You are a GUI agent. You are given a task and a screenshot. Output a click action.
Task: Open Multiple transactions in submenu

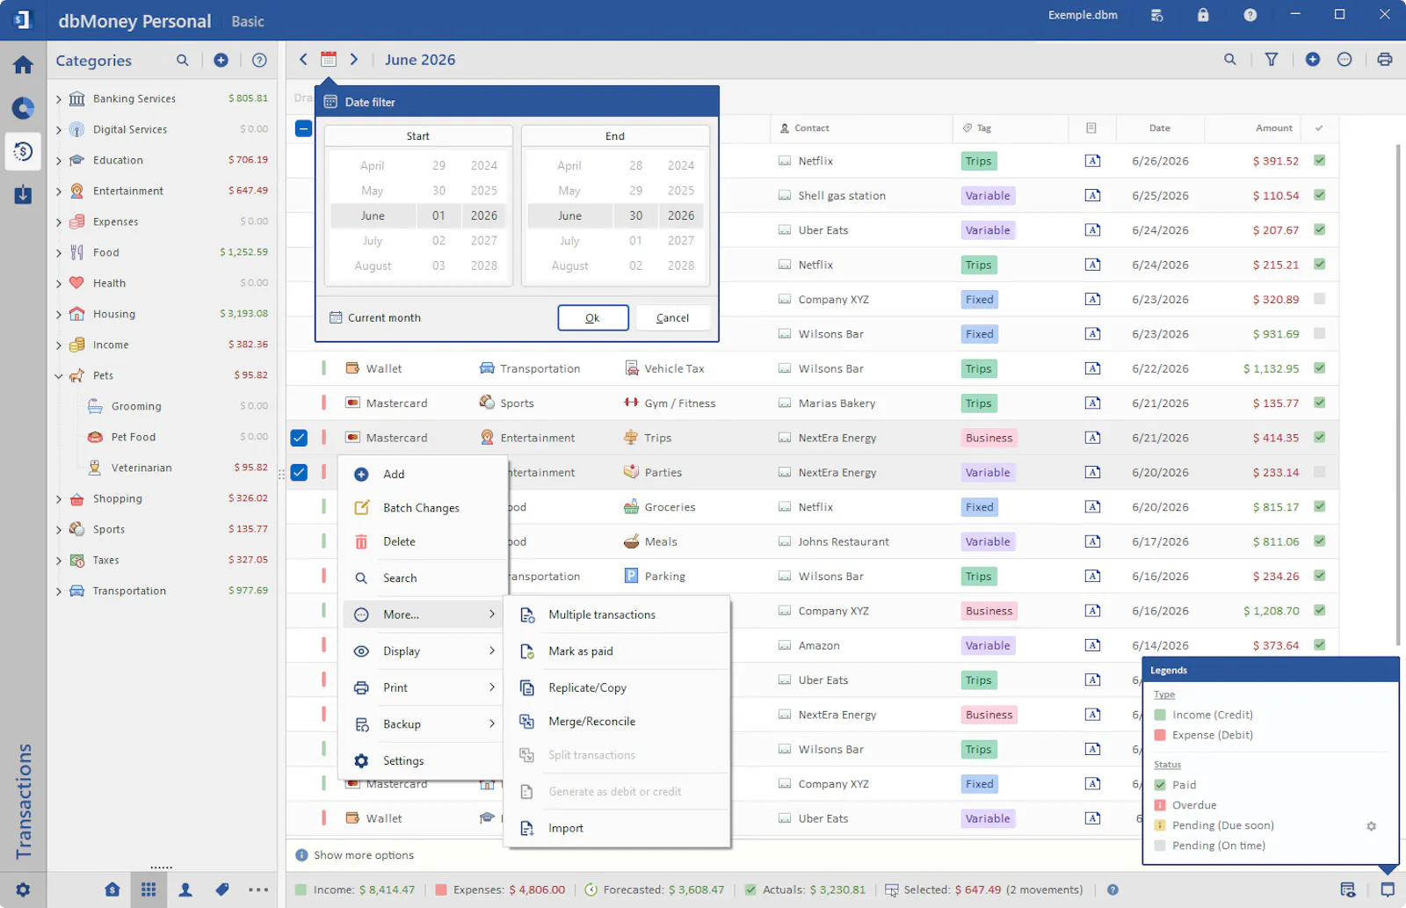click(x=617, y=614)
